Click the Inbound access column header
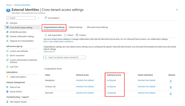The width and height of the screenshot is (185, 106). (82, 75)
